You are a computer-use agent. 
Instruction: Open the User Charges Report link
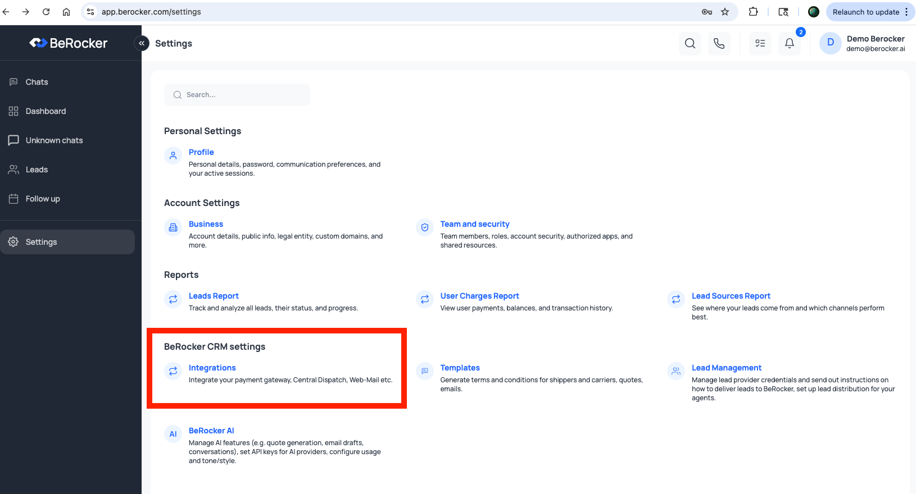(479, 296)
